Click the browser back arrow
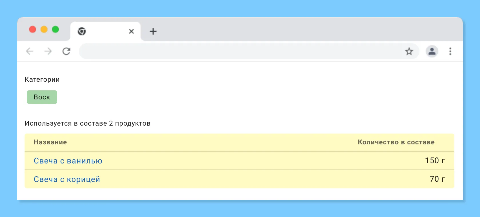This screenshot has width=480, height=217. [x=30, y=51]
